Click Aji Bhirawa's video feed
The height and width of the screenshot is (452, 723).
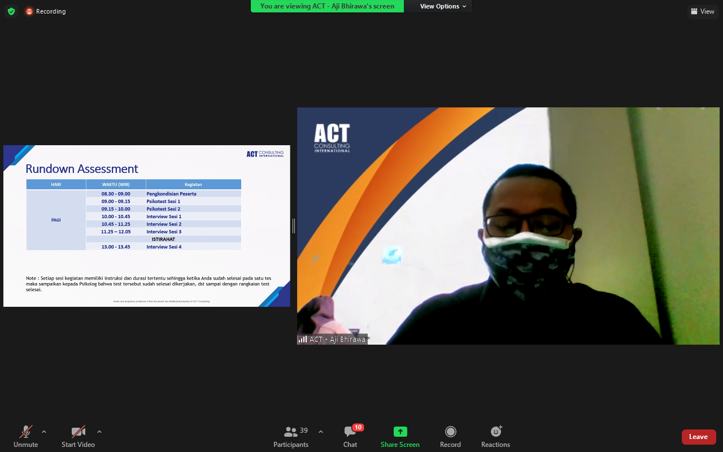point(508,226)
